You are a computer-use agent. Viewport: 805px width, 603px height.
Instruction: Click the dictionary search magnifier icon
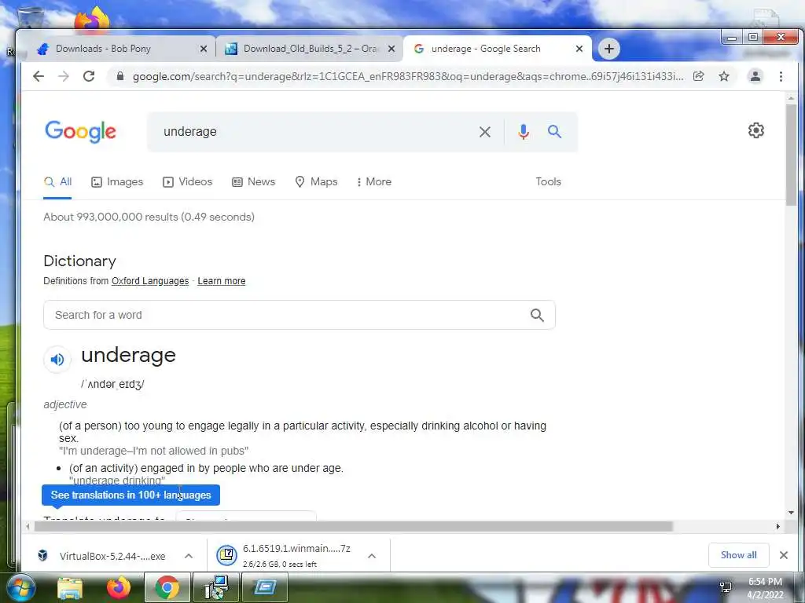pos(537,316)
